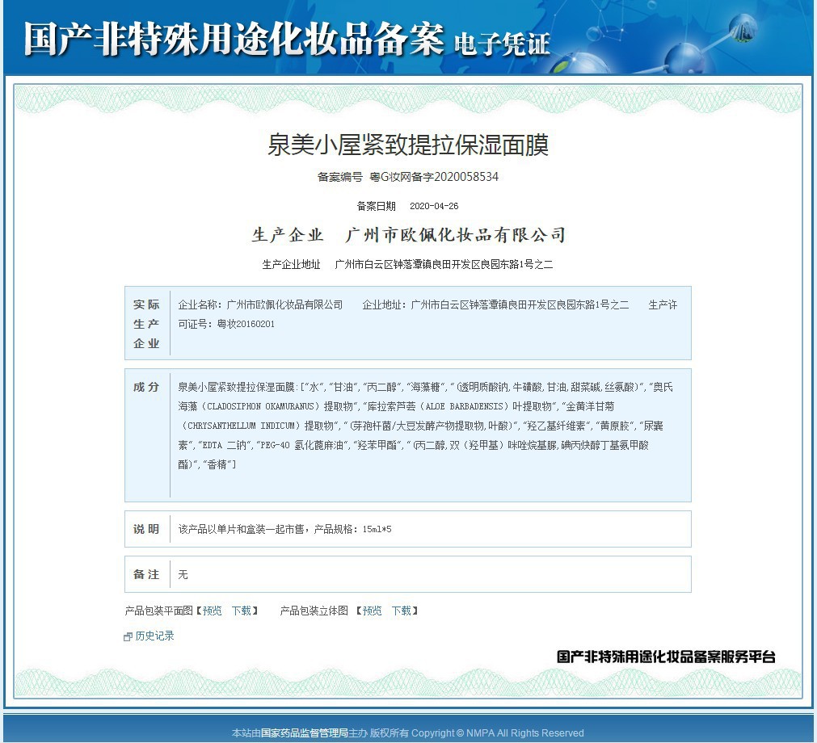Image resolution: width=817 pixels, height=743 pixels.
Task: Click the Copyright NMPA footer text
Action: point(498,733)
